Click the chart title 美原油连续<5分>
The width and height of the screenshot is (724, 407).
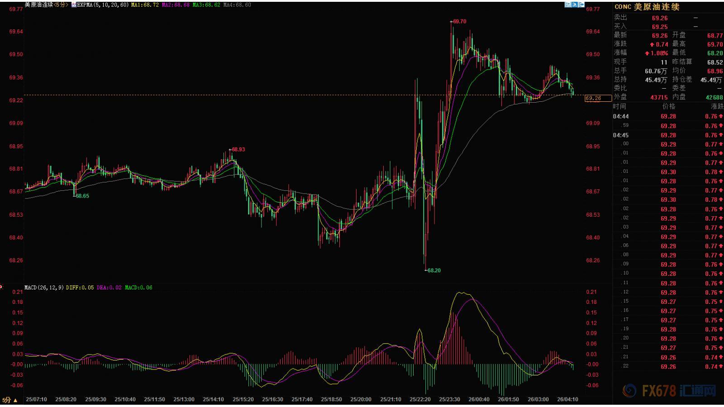point(46,5)
